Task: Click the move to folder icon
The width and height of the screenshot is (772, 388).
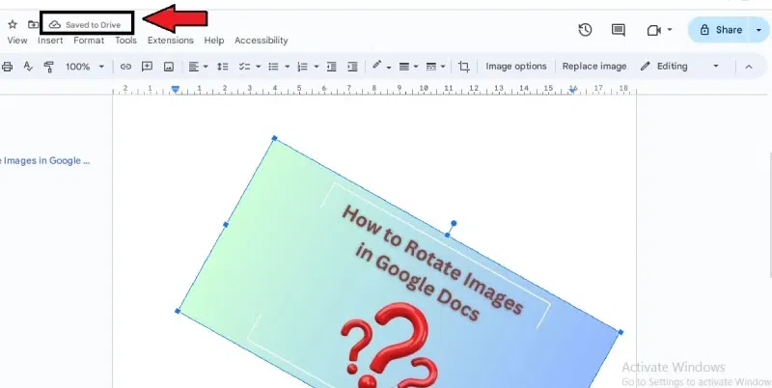Action: (33, 25)
